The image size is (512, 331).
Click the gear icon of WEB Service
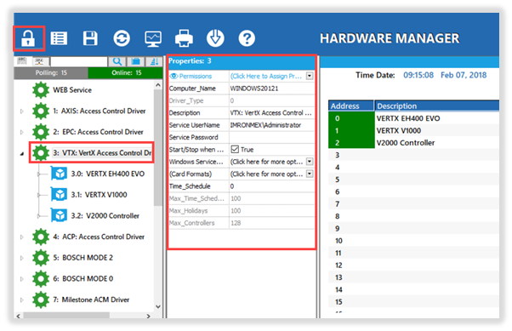coord(41,90)
